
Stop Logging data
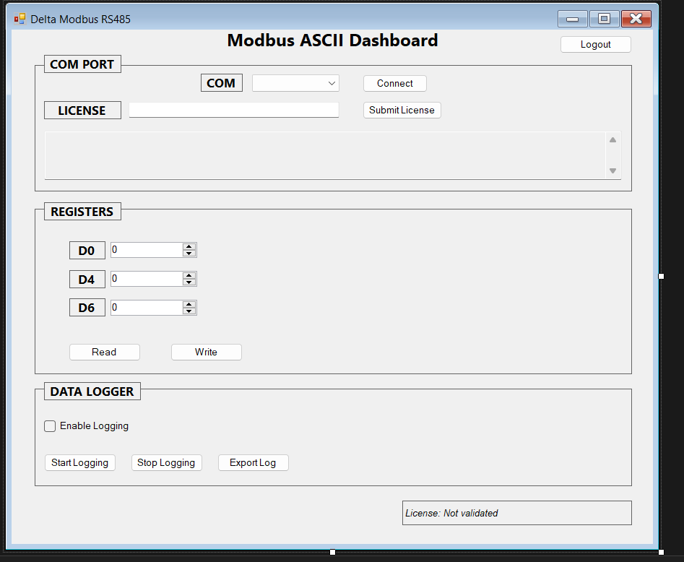(x=166, y=462)
